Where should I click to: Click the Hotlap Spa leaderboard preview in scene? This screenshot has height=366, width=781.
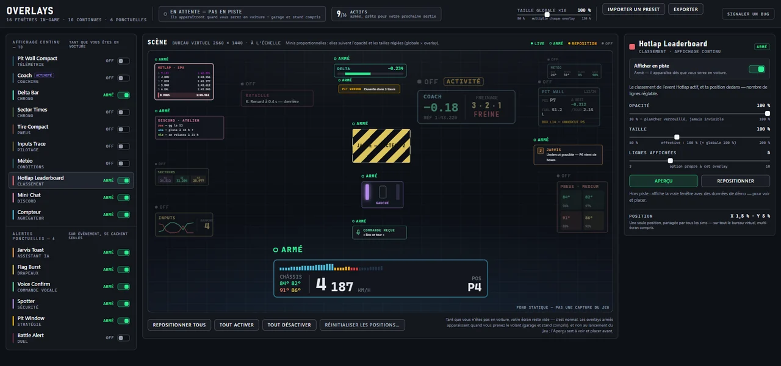(x=184, y=82)
